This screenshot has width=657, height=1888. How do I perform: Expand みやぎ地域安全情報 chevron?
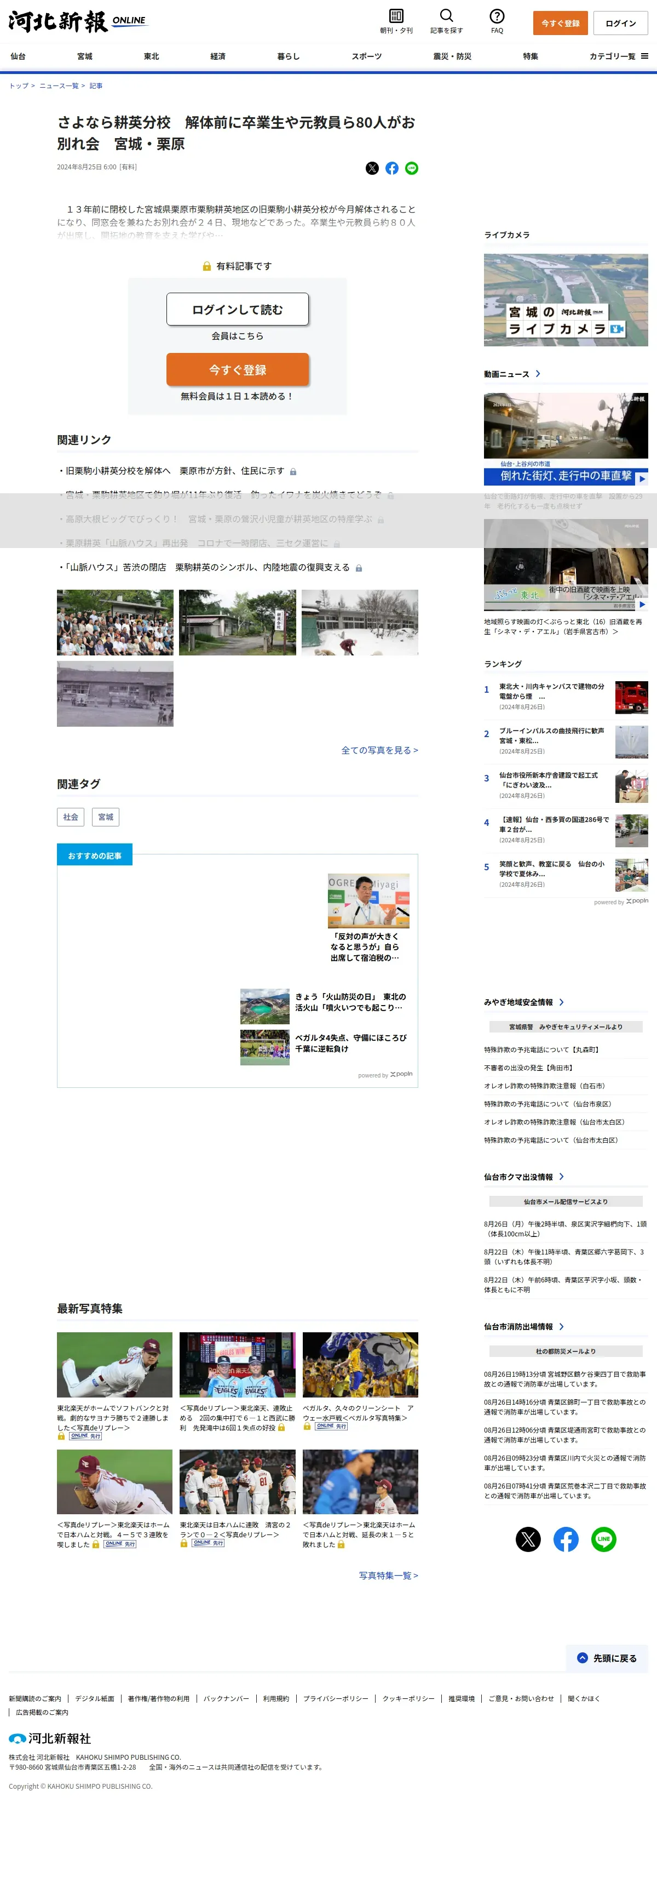[x=562, y=1002]
